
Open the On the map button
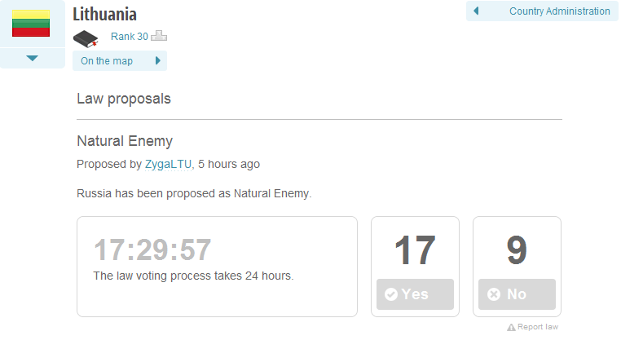pos(120,60)
